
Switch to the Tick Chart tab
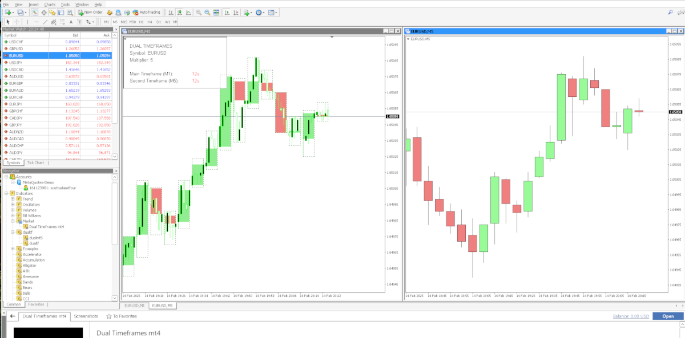35,162
